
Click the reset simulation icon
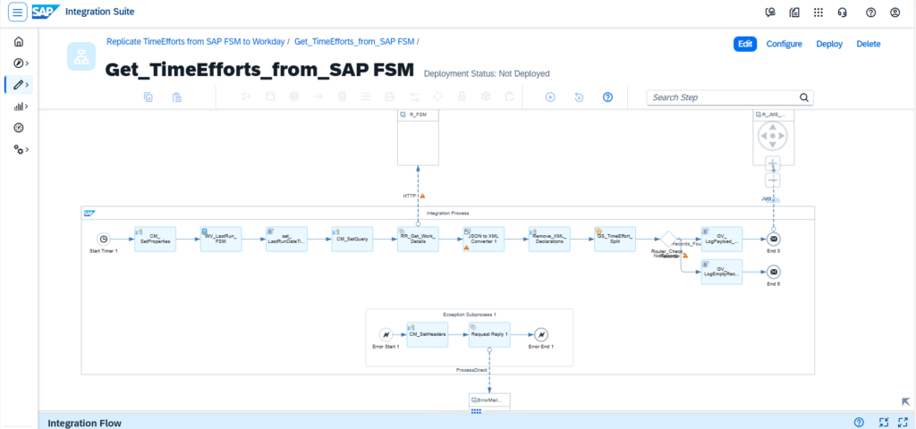(579, 97)
